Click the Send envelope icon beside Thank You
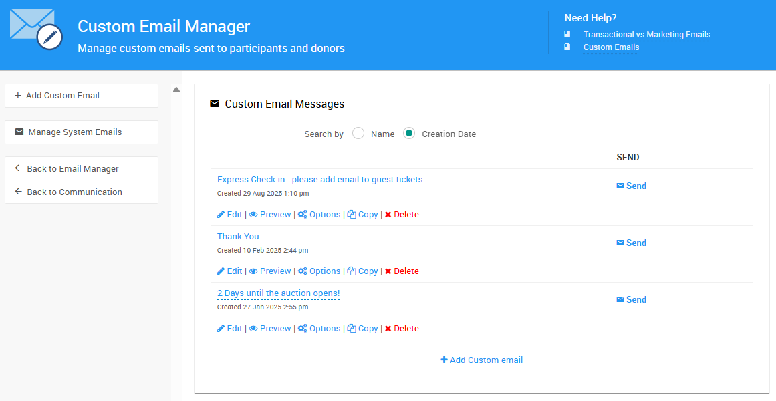The width and height of the screenshot is (776, 401). click(x=620, y=242)
